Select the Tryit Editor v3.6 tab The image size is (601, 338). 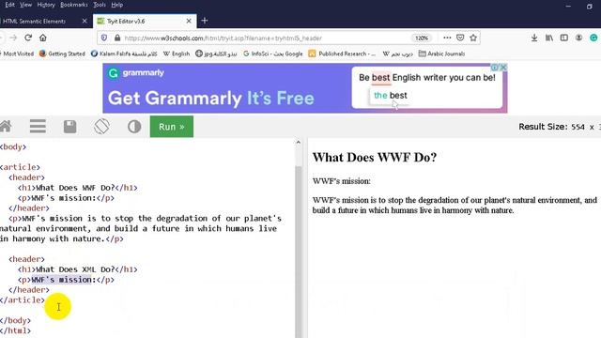[x=145, y=21]
